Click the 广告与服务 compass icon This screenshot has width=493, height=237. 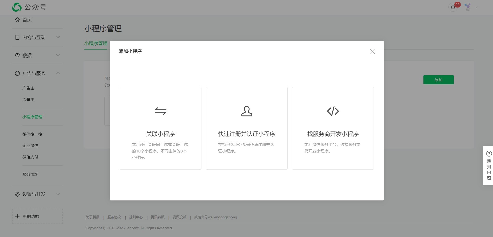pyautogui.click(x=17, y=73)
